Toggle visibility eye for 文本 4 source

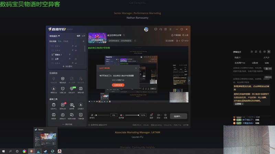tap(76, 63)
